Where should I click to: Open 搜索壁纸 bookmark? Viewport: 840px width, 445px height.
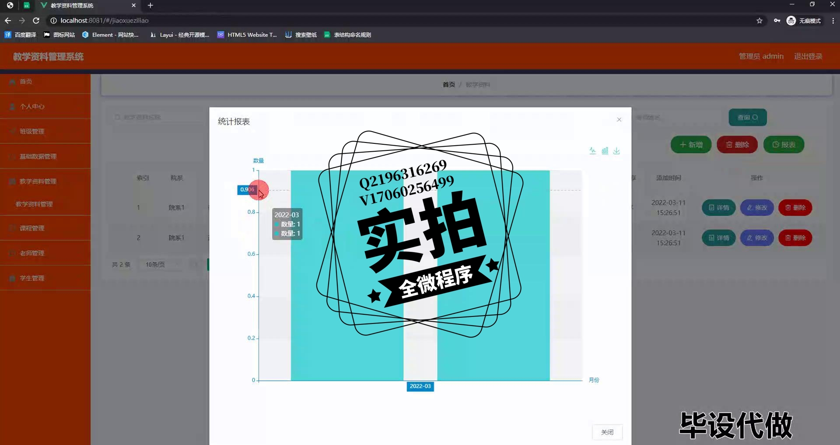[x=301, y=35]
